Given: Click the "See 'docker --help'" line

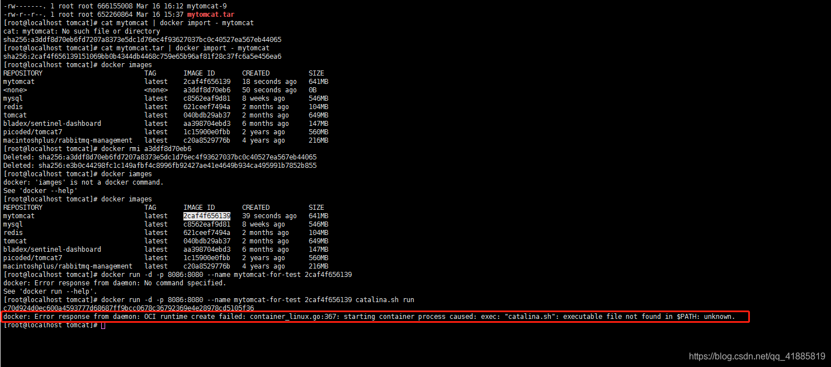Looking at the screenshot, I should [x=40, y=191].
